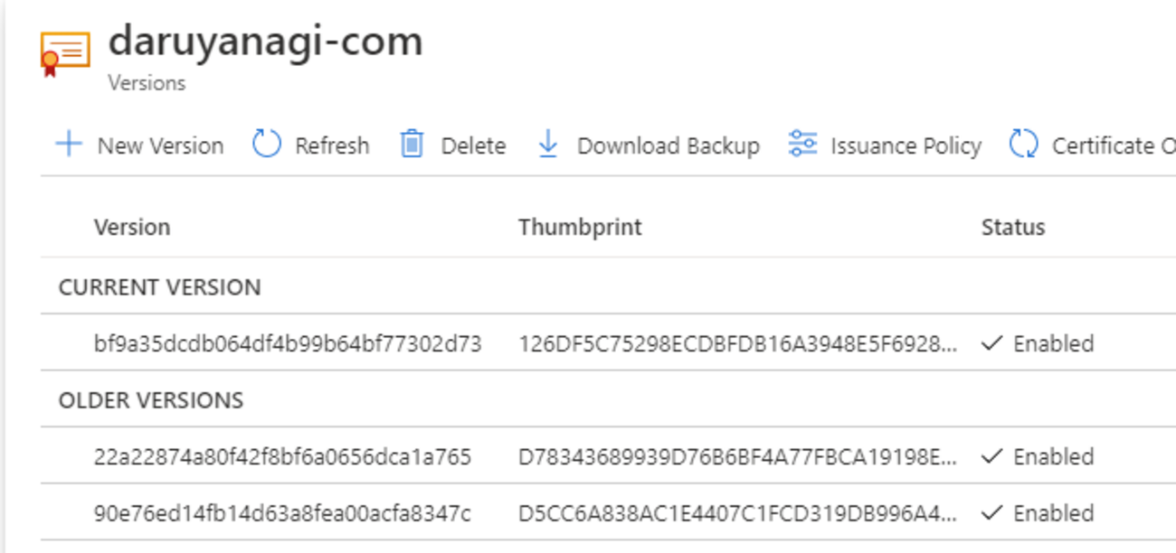The width and height of the screenshot is (1176, 553).
Task: Click the Download Backup arrow icon
Action: [x=548, y=145]
